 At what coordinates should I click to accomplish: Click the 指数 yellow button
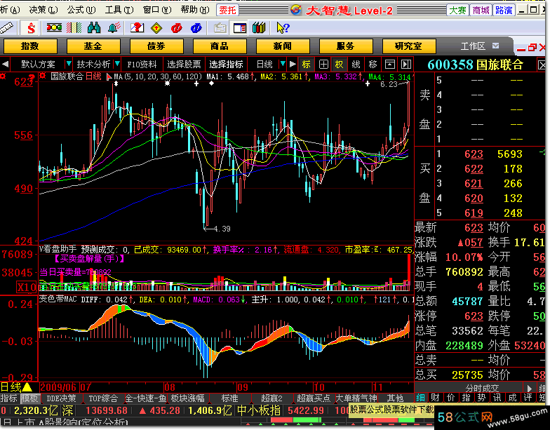pyautogui.click(x=29, y=46)
